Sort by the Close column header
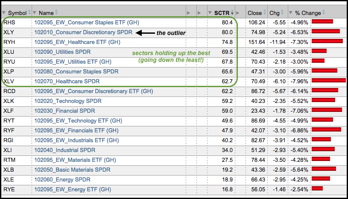Image resolution: width=348 pixels, height=199 pixels. pyautogui.click(x=254, y=13)
